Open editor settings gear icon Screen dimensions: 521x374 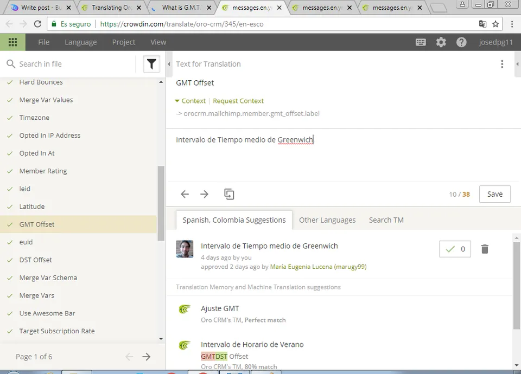(x=441, y=42)
